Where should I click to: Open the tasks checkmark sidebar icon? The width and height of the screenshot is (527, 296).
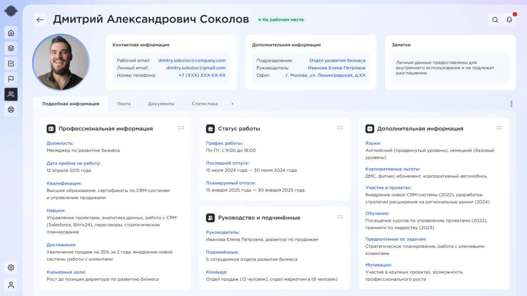coord(11,63)
